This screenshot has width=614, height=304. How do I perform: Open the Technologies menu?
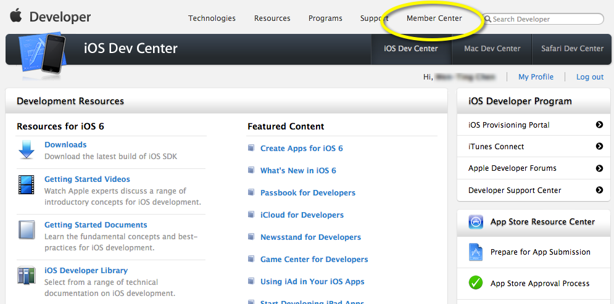(212, 18)
